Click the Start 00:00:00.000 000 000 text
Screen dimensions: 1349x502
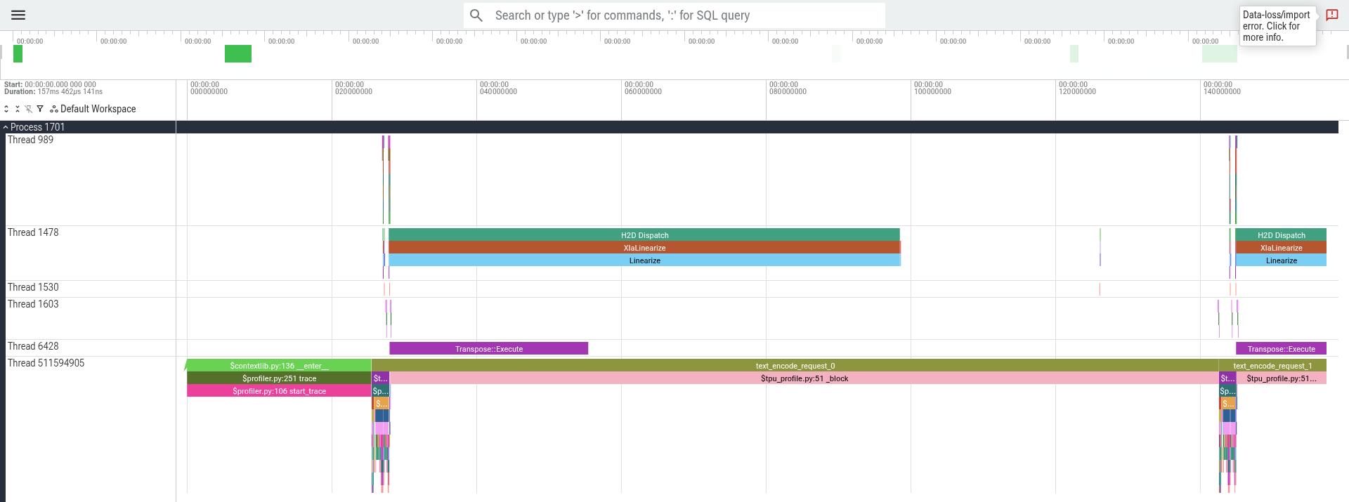[x=50, y=84]
